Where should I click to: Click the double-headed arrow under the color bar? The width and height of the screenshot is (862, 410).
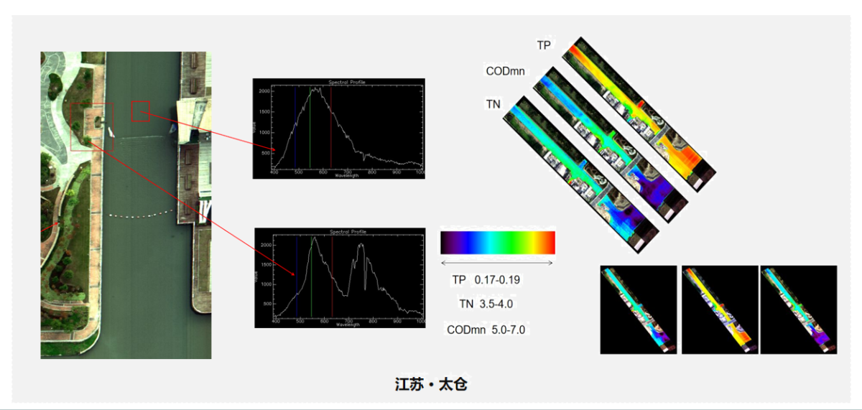click(497, 263)
